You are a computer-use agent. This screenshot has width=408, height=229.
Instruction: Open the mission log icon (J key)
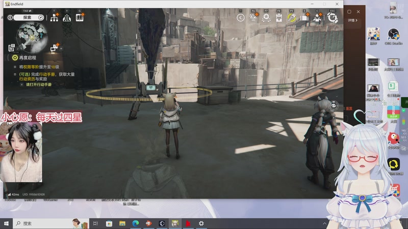11,48
